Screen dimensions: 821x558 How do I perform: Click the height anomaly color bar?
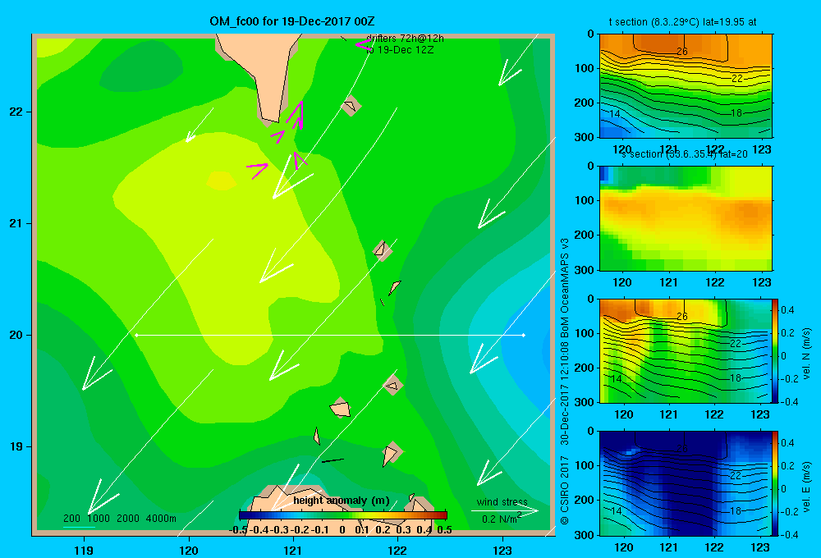343,515
